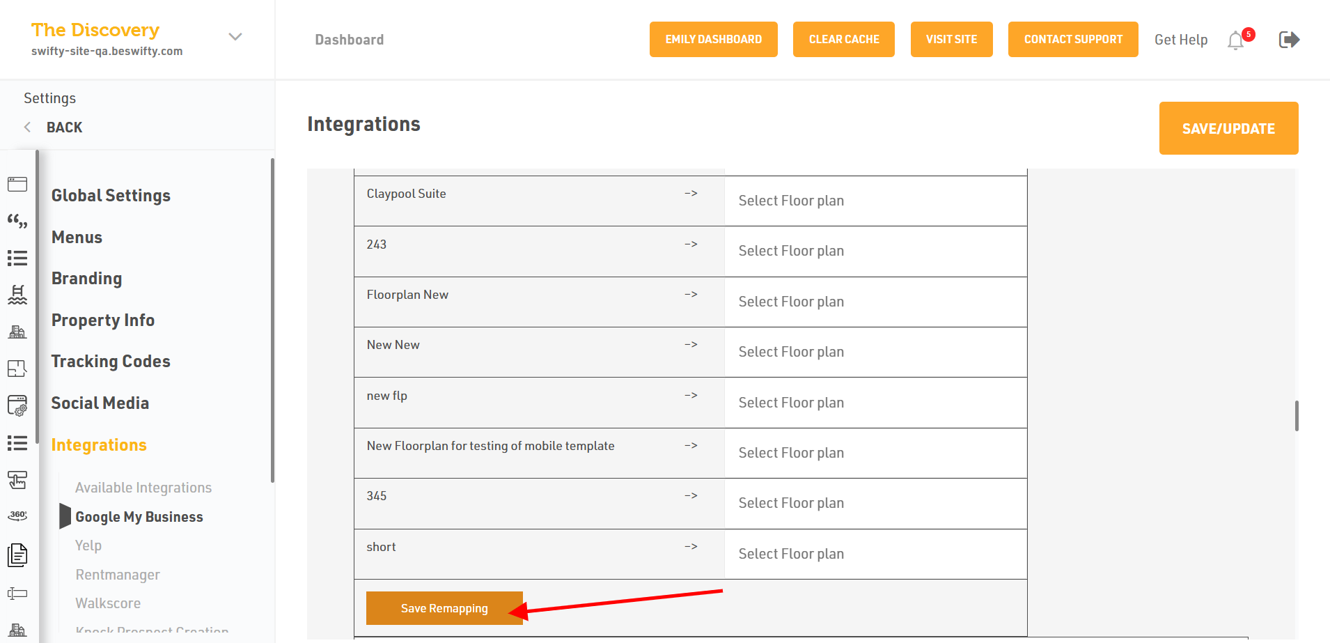The image size is (1330, 643).
Task: Open the document pages icon
Action: pos(17,555)
